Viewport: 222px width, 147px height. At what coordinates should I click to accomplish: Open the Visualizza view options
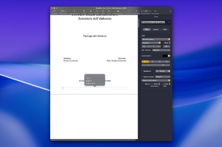54,12
